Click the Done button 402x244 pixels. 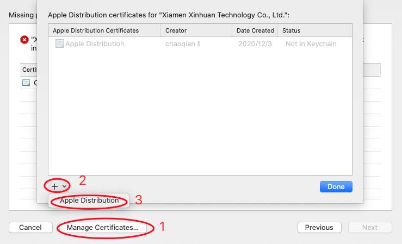coord(336,186)
